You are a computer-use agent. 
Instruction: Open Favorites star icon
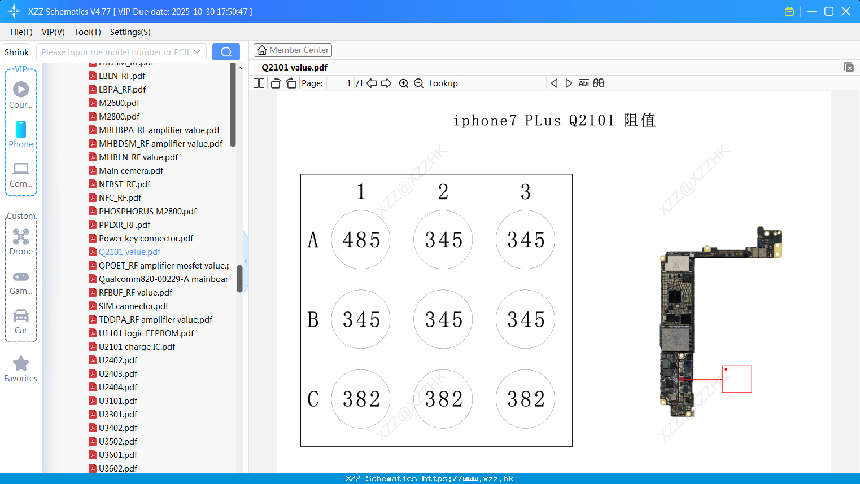pos(21,369)
